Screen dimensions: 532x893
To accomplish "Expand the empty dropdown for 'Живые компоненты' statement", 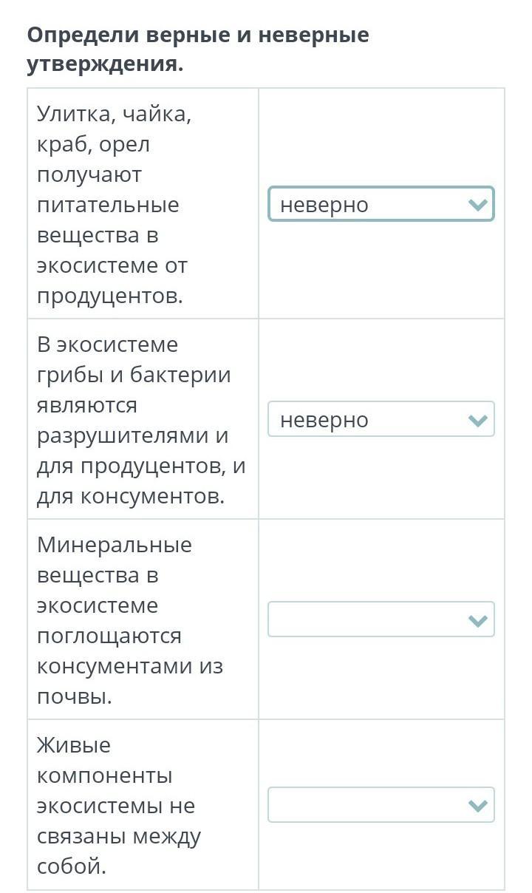I will (381, 805).
